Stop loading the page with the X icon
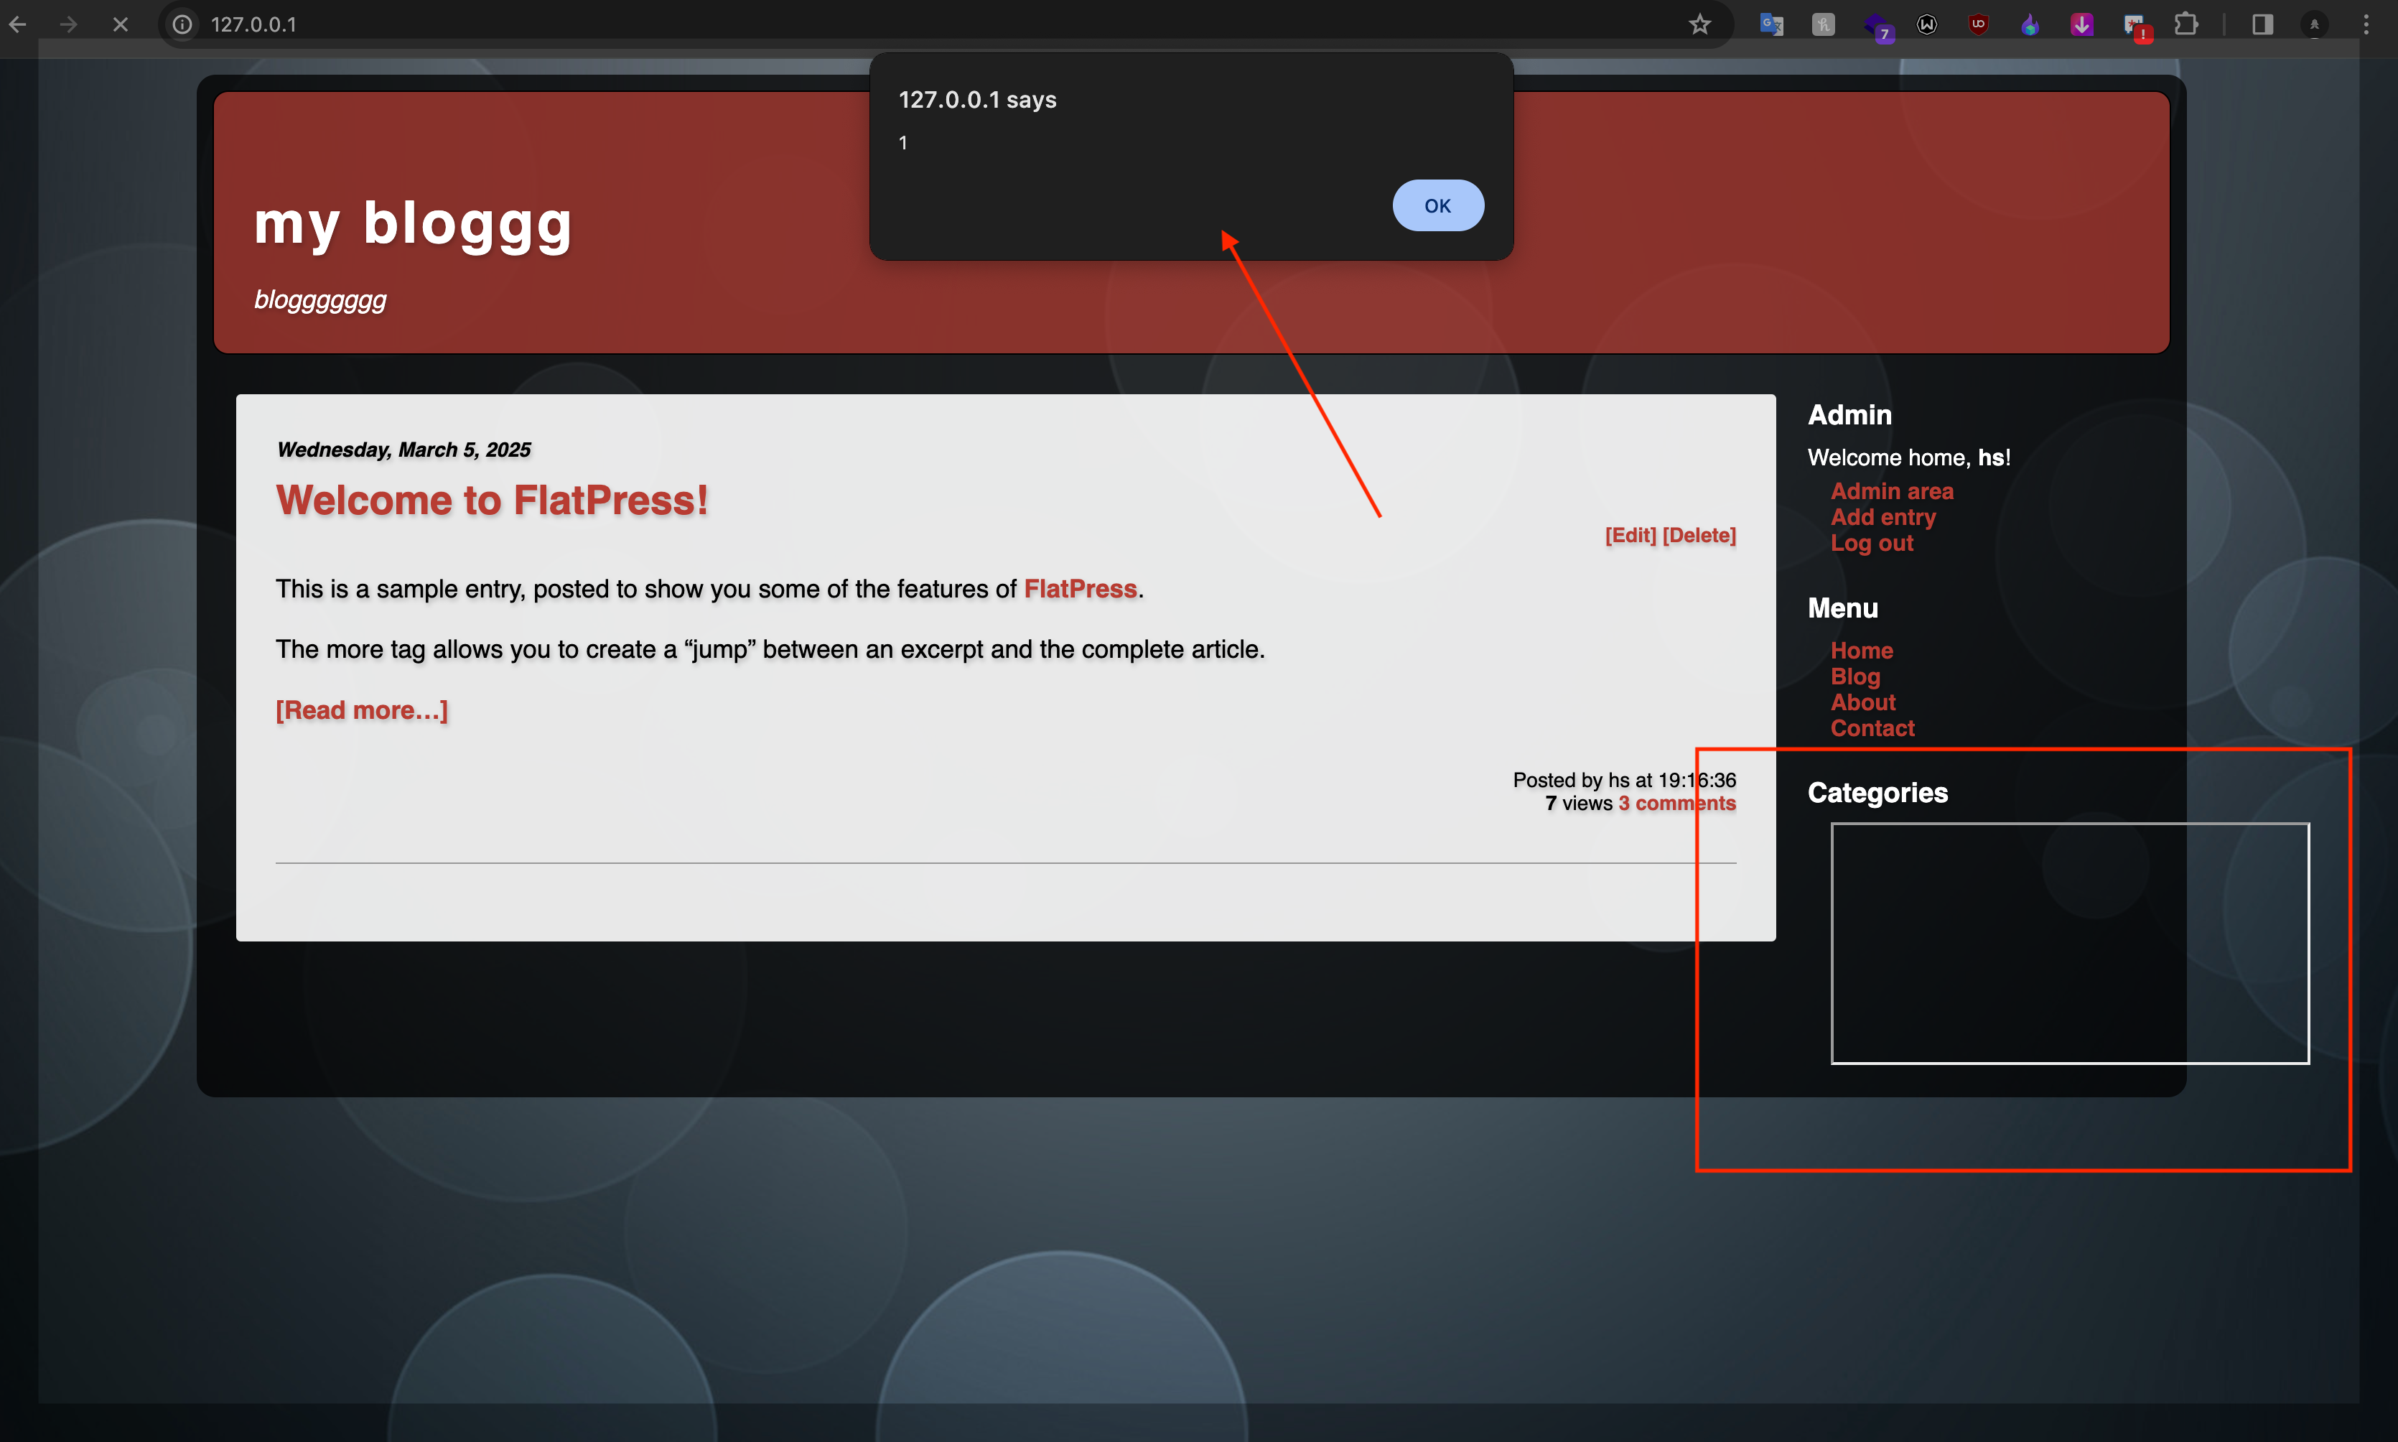2398x1442 pixels. tap(121, 24)
